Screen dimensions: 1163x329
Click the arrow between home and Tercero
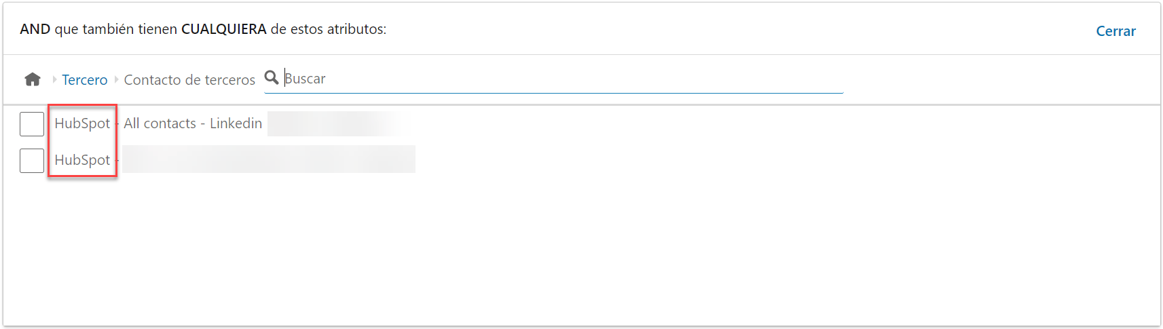tap(54, 79)
